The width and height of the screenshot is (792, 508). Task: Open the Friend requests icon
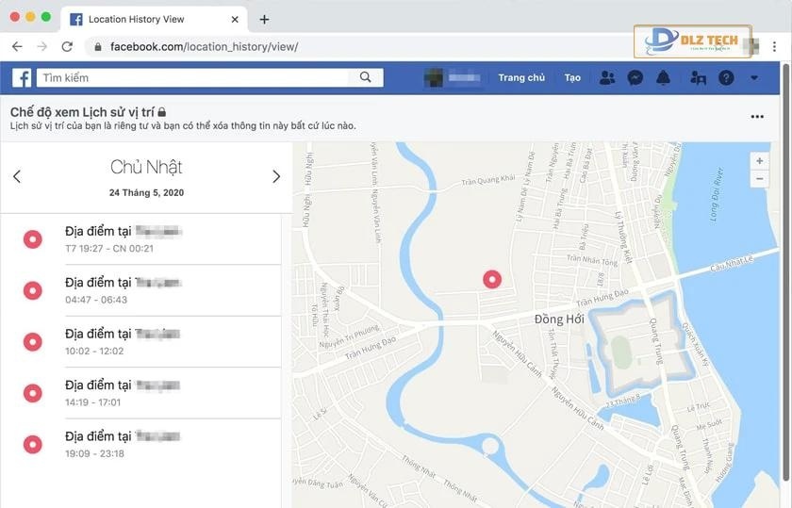click(x=607, y=78)
